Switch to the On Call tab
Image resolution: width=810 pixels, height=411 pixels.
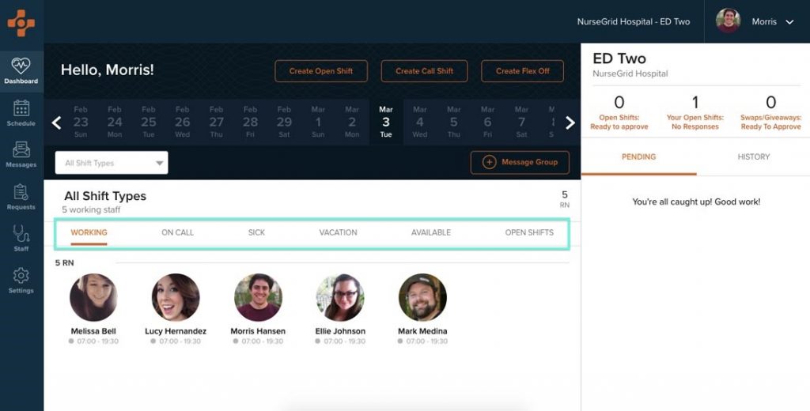pos(177,233)
